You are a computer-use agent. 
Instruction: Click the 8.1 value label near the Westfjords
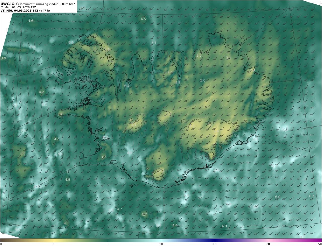point(71,43)
